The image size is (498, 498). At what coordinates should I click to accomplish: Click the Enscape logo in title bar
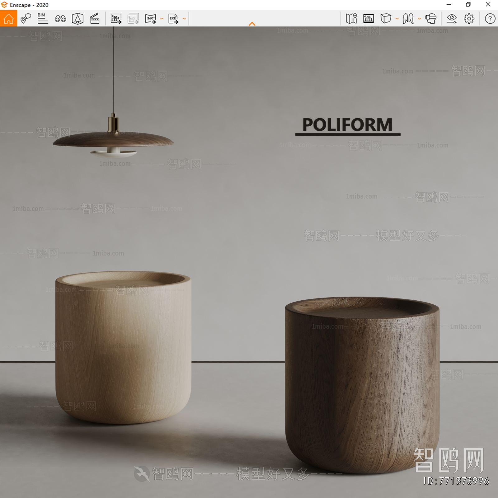point(4,5)
